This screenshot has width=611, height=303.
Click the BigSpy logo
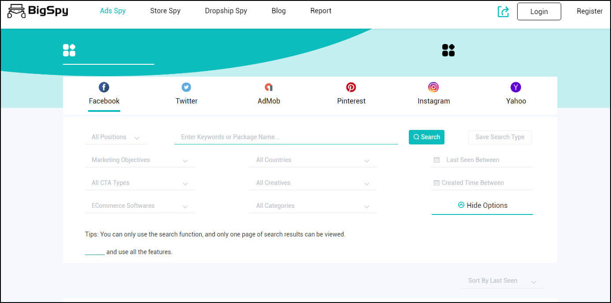tap(38, 11)
